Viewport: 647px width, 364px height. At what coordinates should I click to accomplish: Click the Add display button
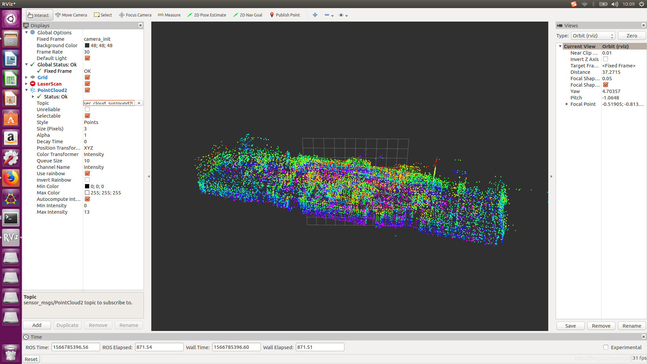point(37,325)
